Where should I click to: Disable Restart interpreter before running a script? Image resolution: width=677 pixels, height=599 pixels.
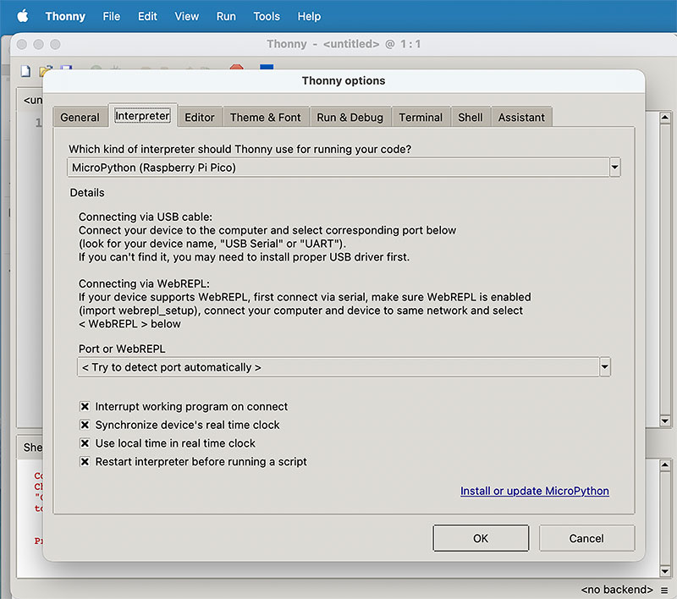tap(85, 461)
